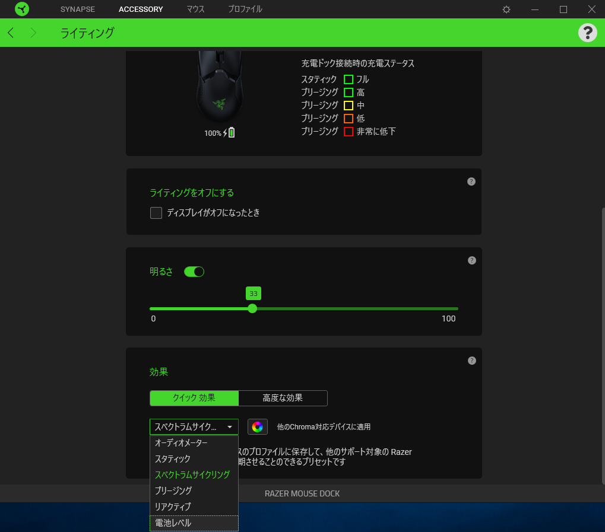Choose 電池レベル from effect list

point(194,523)
